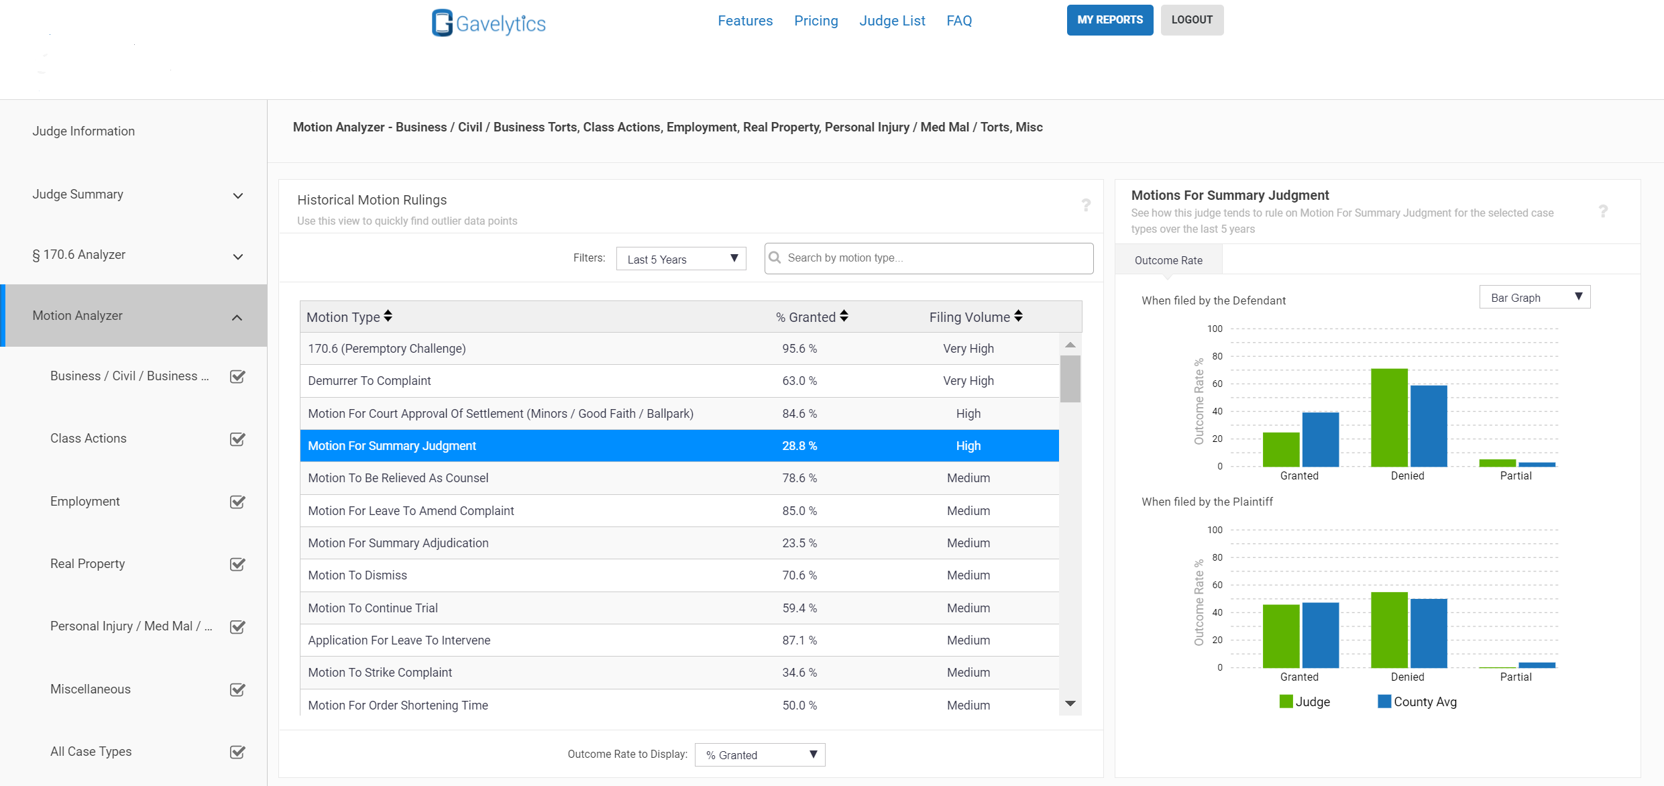Toggle the All Case Types checkbox
1664x786 pixels.
click(237, 752)
